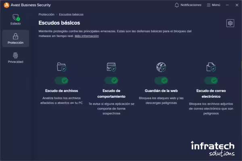Click the Avast Business Security title text
The height and width of the screenshot is (161, 242).
pyautogui.click(x=31, y=5)
